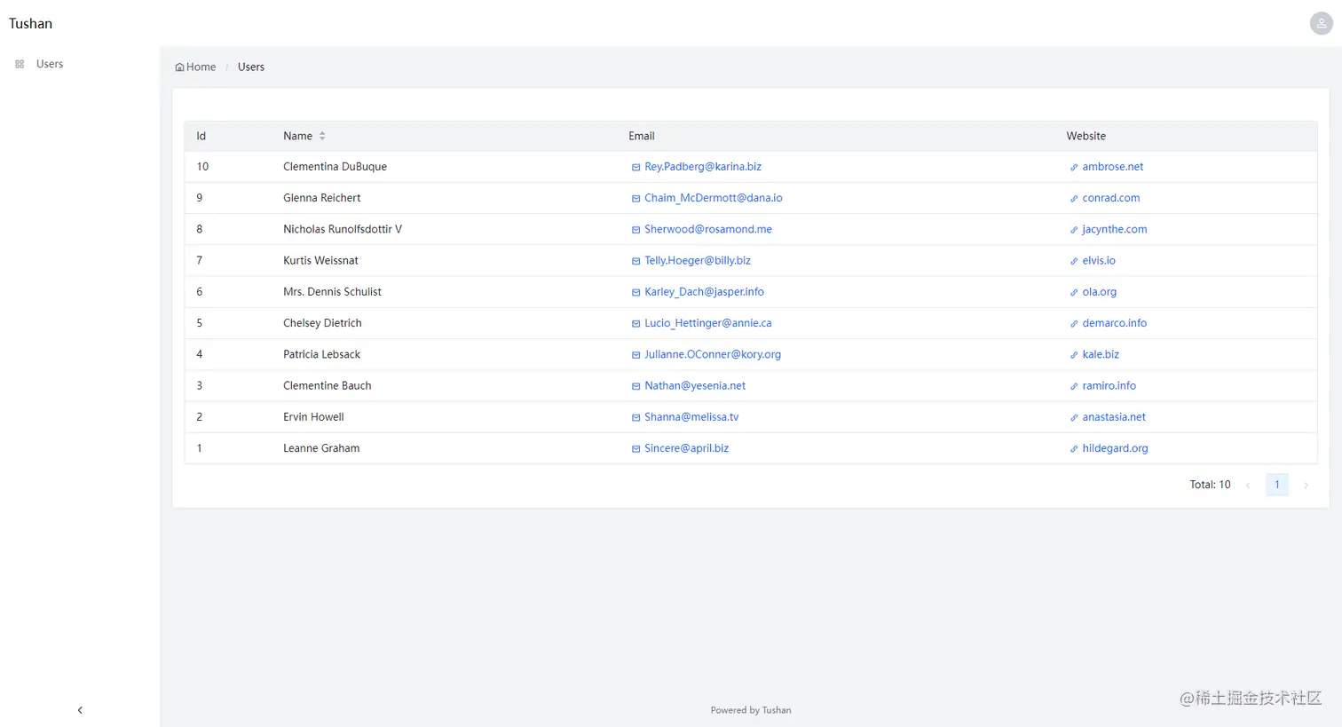Open email link Chaim_McDermott@dana.io
This screenshot has width=1342, height=727.
714,197
